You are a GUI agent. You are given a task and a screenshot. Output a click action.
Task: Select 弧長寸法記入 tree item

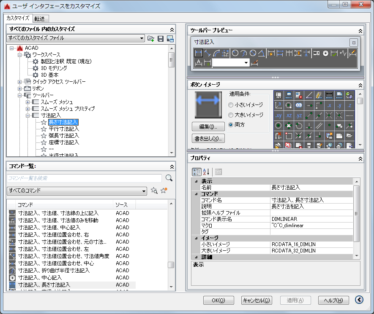[64, 136]
